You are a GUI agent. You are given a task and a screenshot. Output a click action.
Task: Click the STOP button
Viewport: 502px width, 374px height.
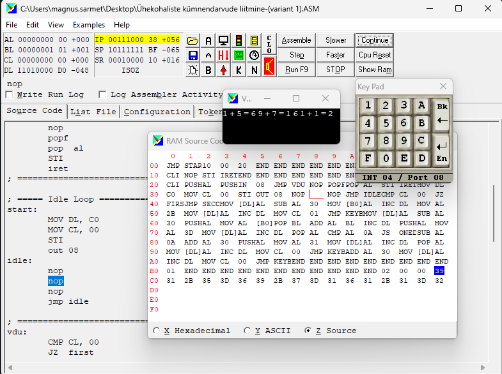point(336,70)
